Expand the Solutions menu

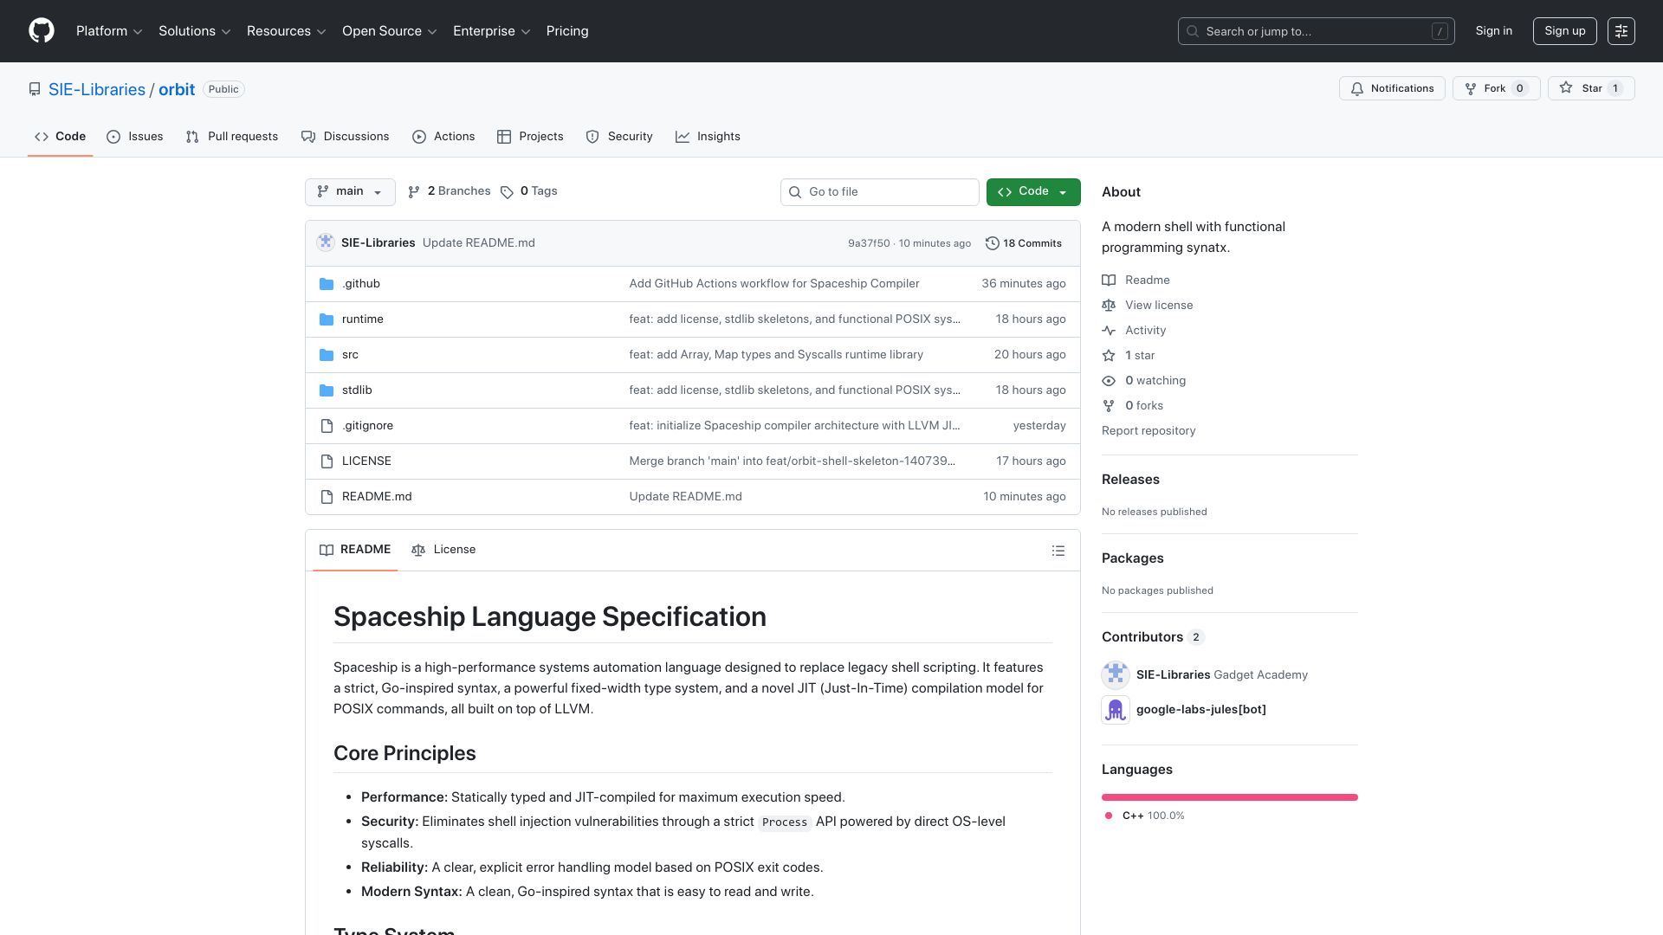(x=195, y=31)
